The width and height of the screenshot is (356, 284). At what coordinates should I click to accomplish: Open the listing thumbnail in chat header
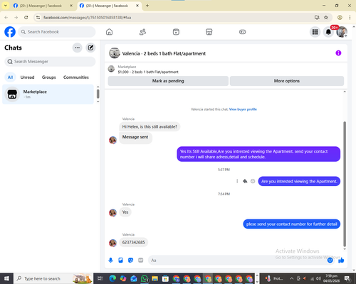[115, 53]
